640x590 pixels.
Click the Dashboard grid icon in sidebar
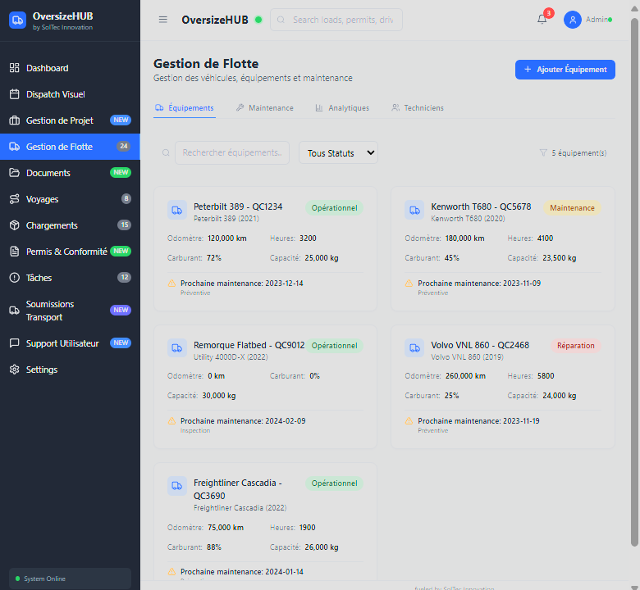pos(14,68)
